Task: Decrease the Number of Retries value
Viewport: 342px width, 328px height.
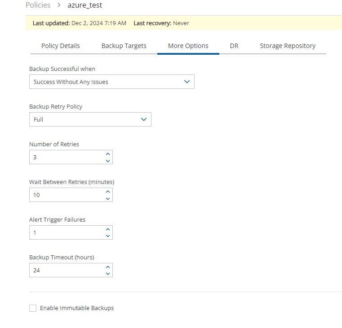Action: tap(107, 161)
